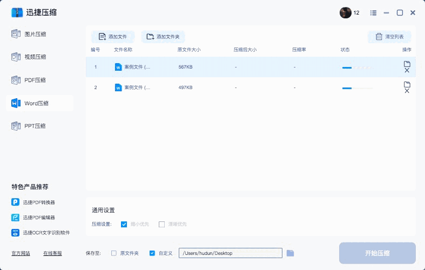Click the browse folder icon beside path
Viewport: 425px width, 270px height.
[x=291, y=253]
